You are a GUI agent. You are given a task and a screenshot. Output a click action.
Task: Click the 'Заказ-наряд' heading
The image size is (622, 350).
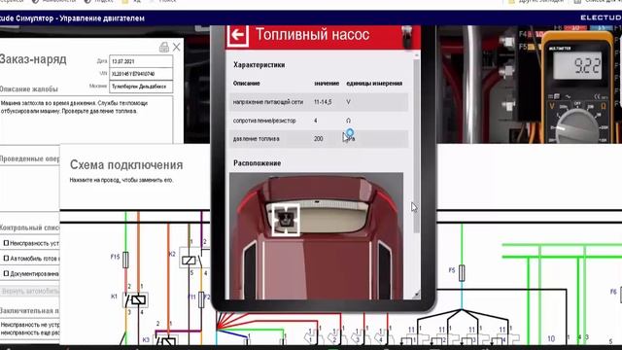click(x=33, y=59)
